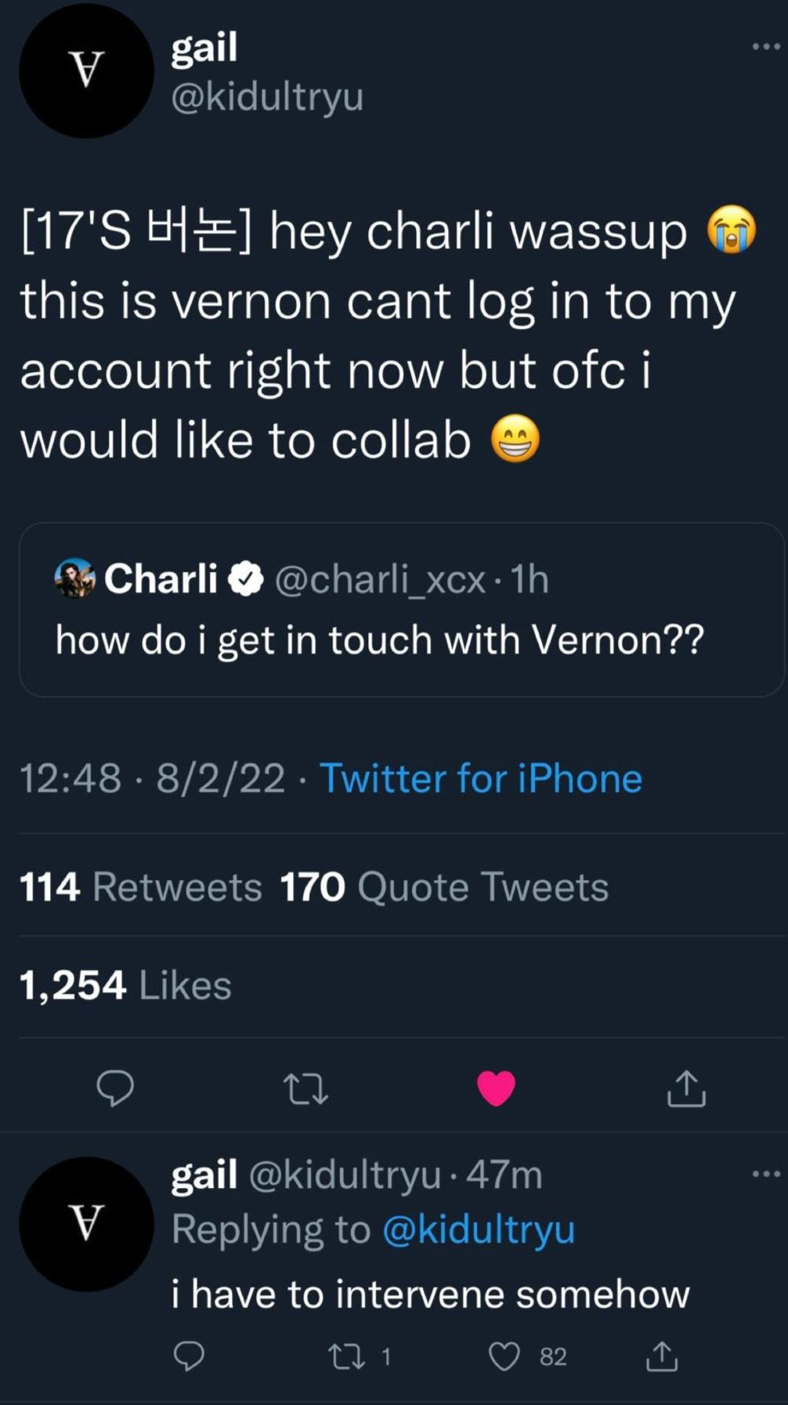Tap the reply icon under main tweet
The width and height of the screenshot is (788, 1405).
(115, 1088)
